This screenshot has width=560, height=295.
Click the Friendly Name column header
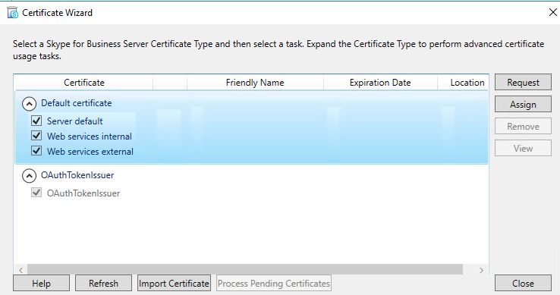pyautogui.click(x=255, y=83)
